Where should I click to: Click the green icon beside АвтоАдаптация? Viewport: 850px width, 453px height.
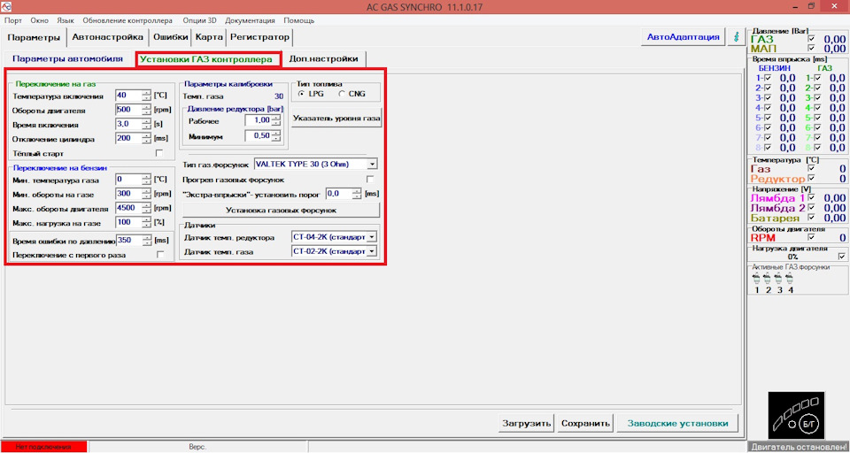pos(736,37)
